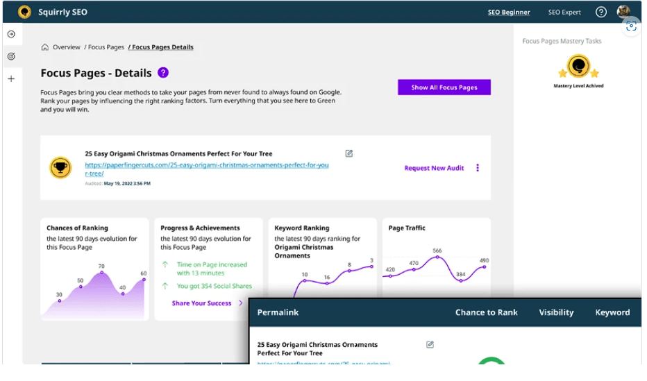Image resolution: width=647 pixels, height=381 pixels.
Task: Click edit icon in the Permalink table row
Action: coord(430,344)
